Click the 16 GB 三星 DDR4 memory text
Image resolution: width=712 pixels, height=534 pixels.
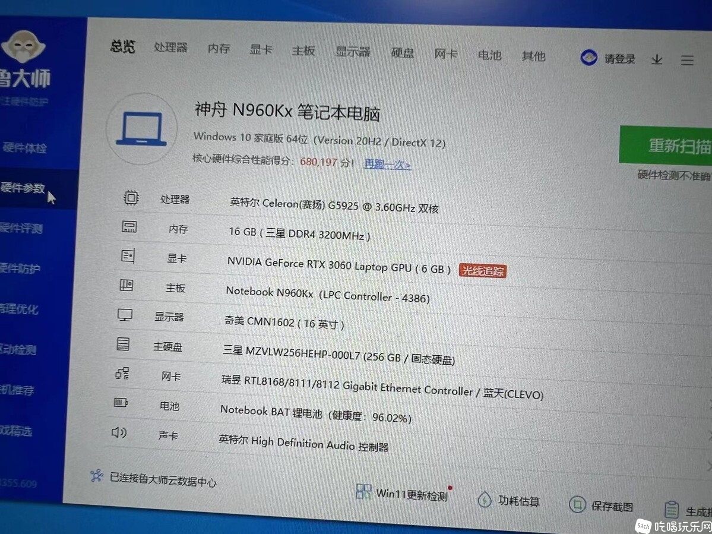[299, 234]
